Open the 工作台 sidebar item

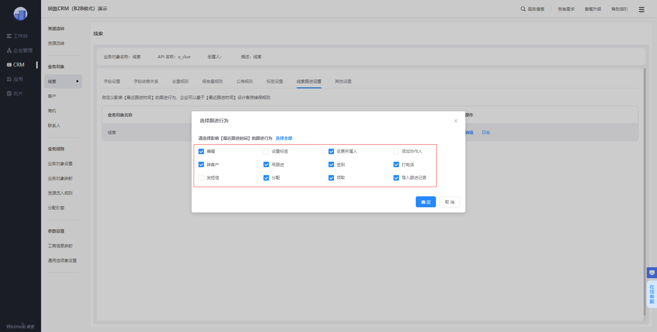click(x=17, y=36)
